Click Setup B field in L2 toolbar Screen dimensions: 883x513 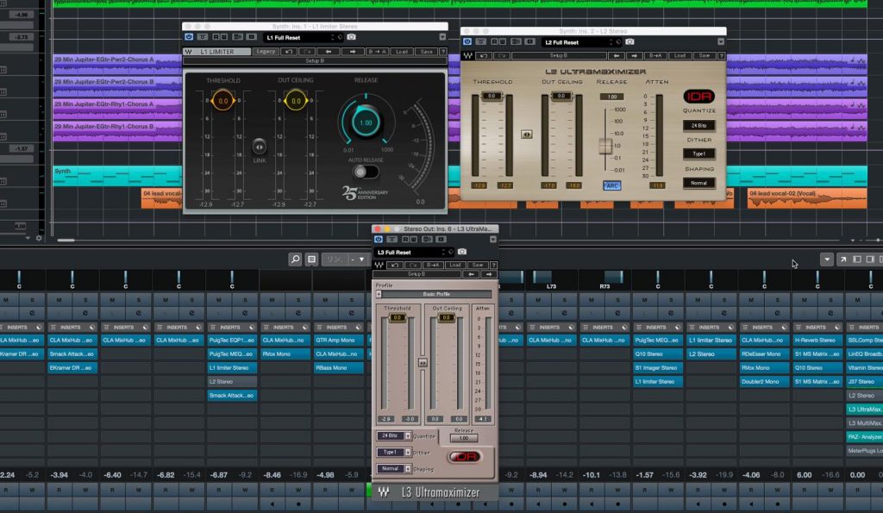tap(559, 56)
